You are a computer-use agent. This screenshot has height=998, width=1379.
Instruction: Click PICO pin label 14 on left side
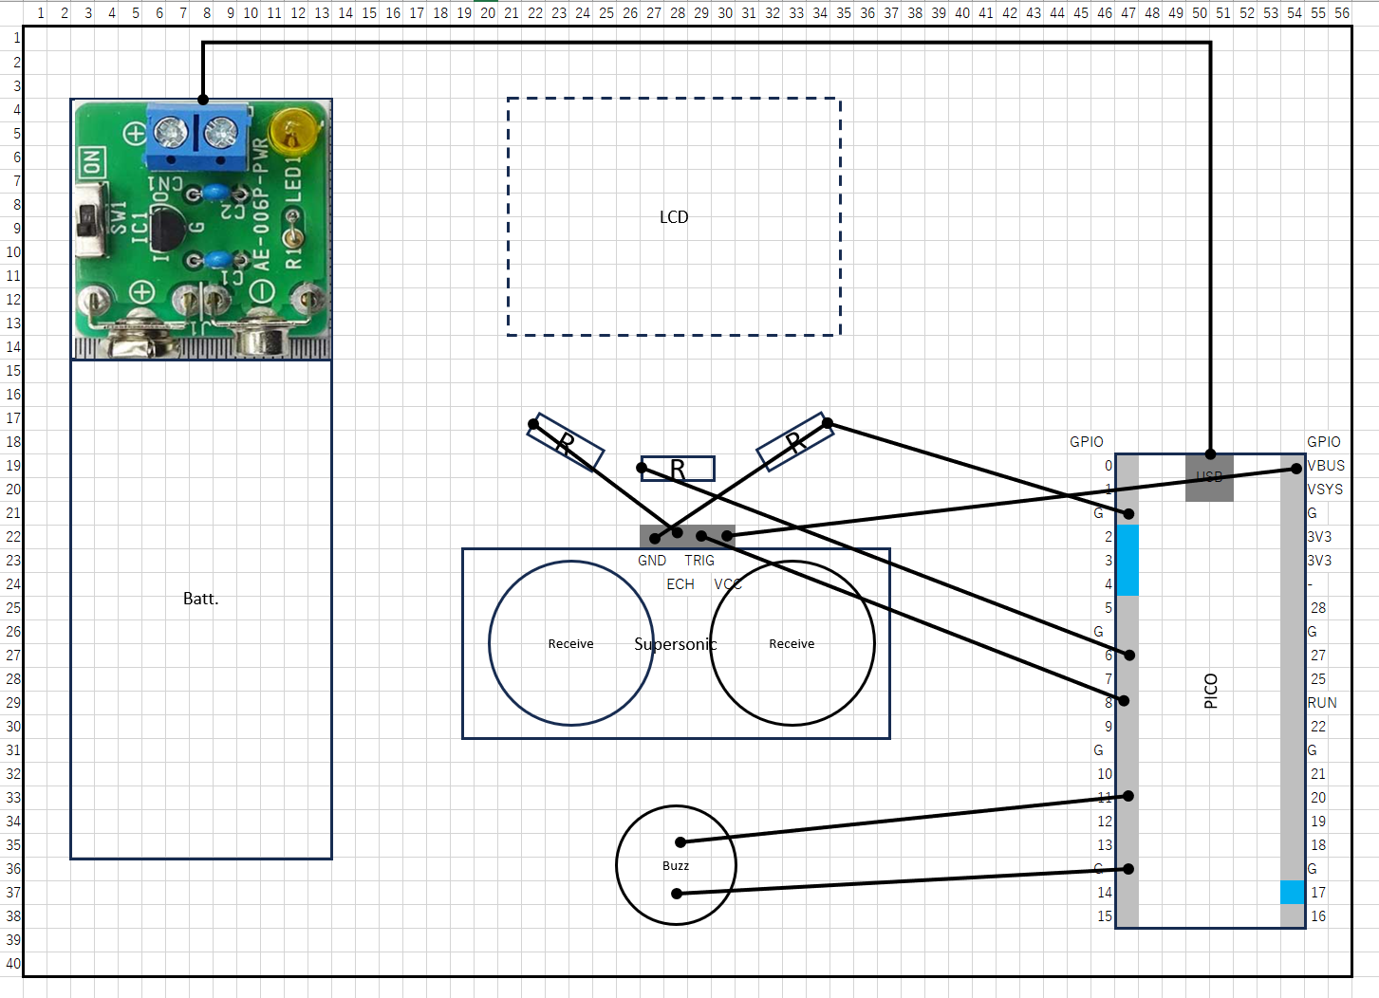coord(1105,893)
